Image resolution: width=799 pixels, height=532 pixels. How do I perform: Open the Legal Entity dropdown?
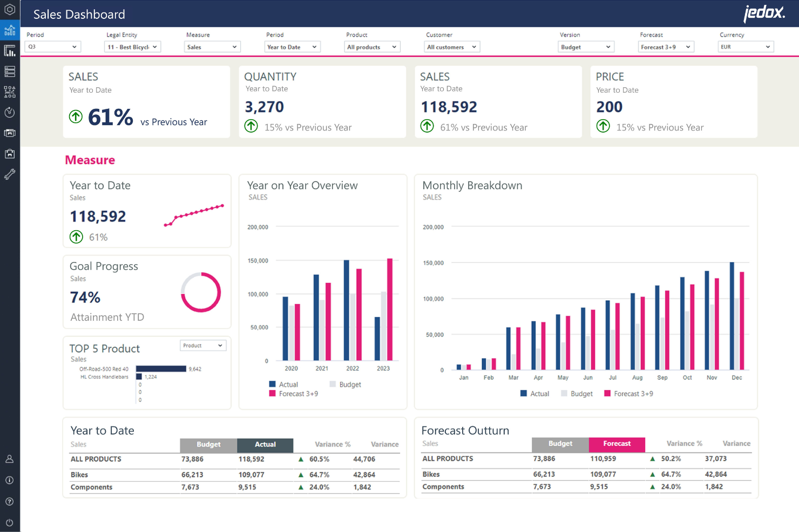(133, 47)
